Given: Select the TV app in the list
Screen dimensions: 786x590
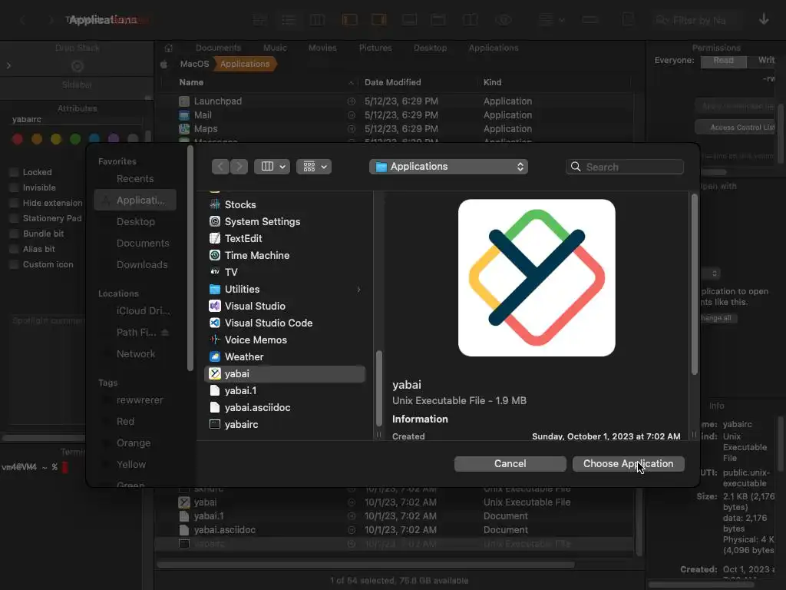Looking at the screenshot, I should point(285,272).
